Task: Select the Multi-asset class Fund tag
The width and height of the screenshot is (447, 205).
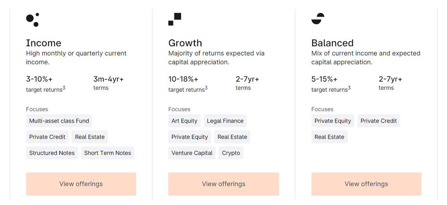Action: tap(59, 121)
